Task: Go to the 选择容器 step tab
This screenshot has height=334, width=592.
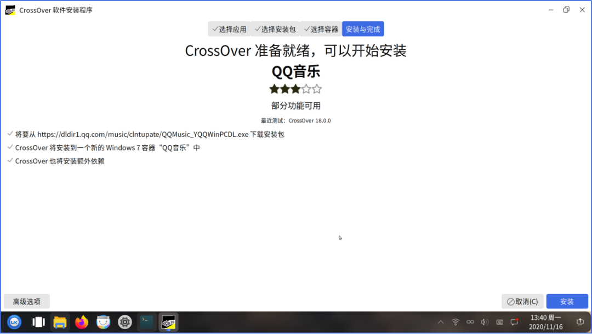Action: [x=321, y=29]
